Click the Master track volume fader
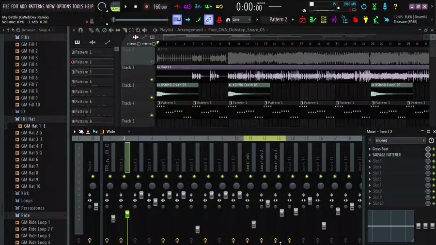 tap(96, 206)
